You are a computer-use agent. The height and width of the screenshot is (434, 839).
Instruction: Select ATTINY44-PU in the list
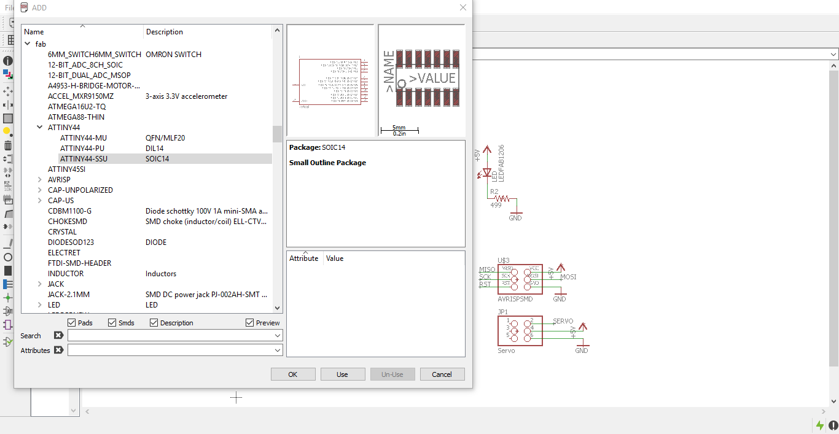click(x=82, y=148)
